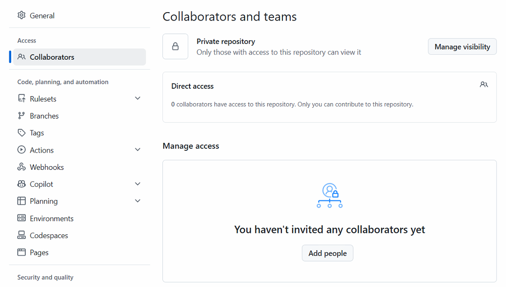Viewport: 506px width, 287px height.
Task: Click 'Code, planning, and automation' section label
Action: (63, 82)
